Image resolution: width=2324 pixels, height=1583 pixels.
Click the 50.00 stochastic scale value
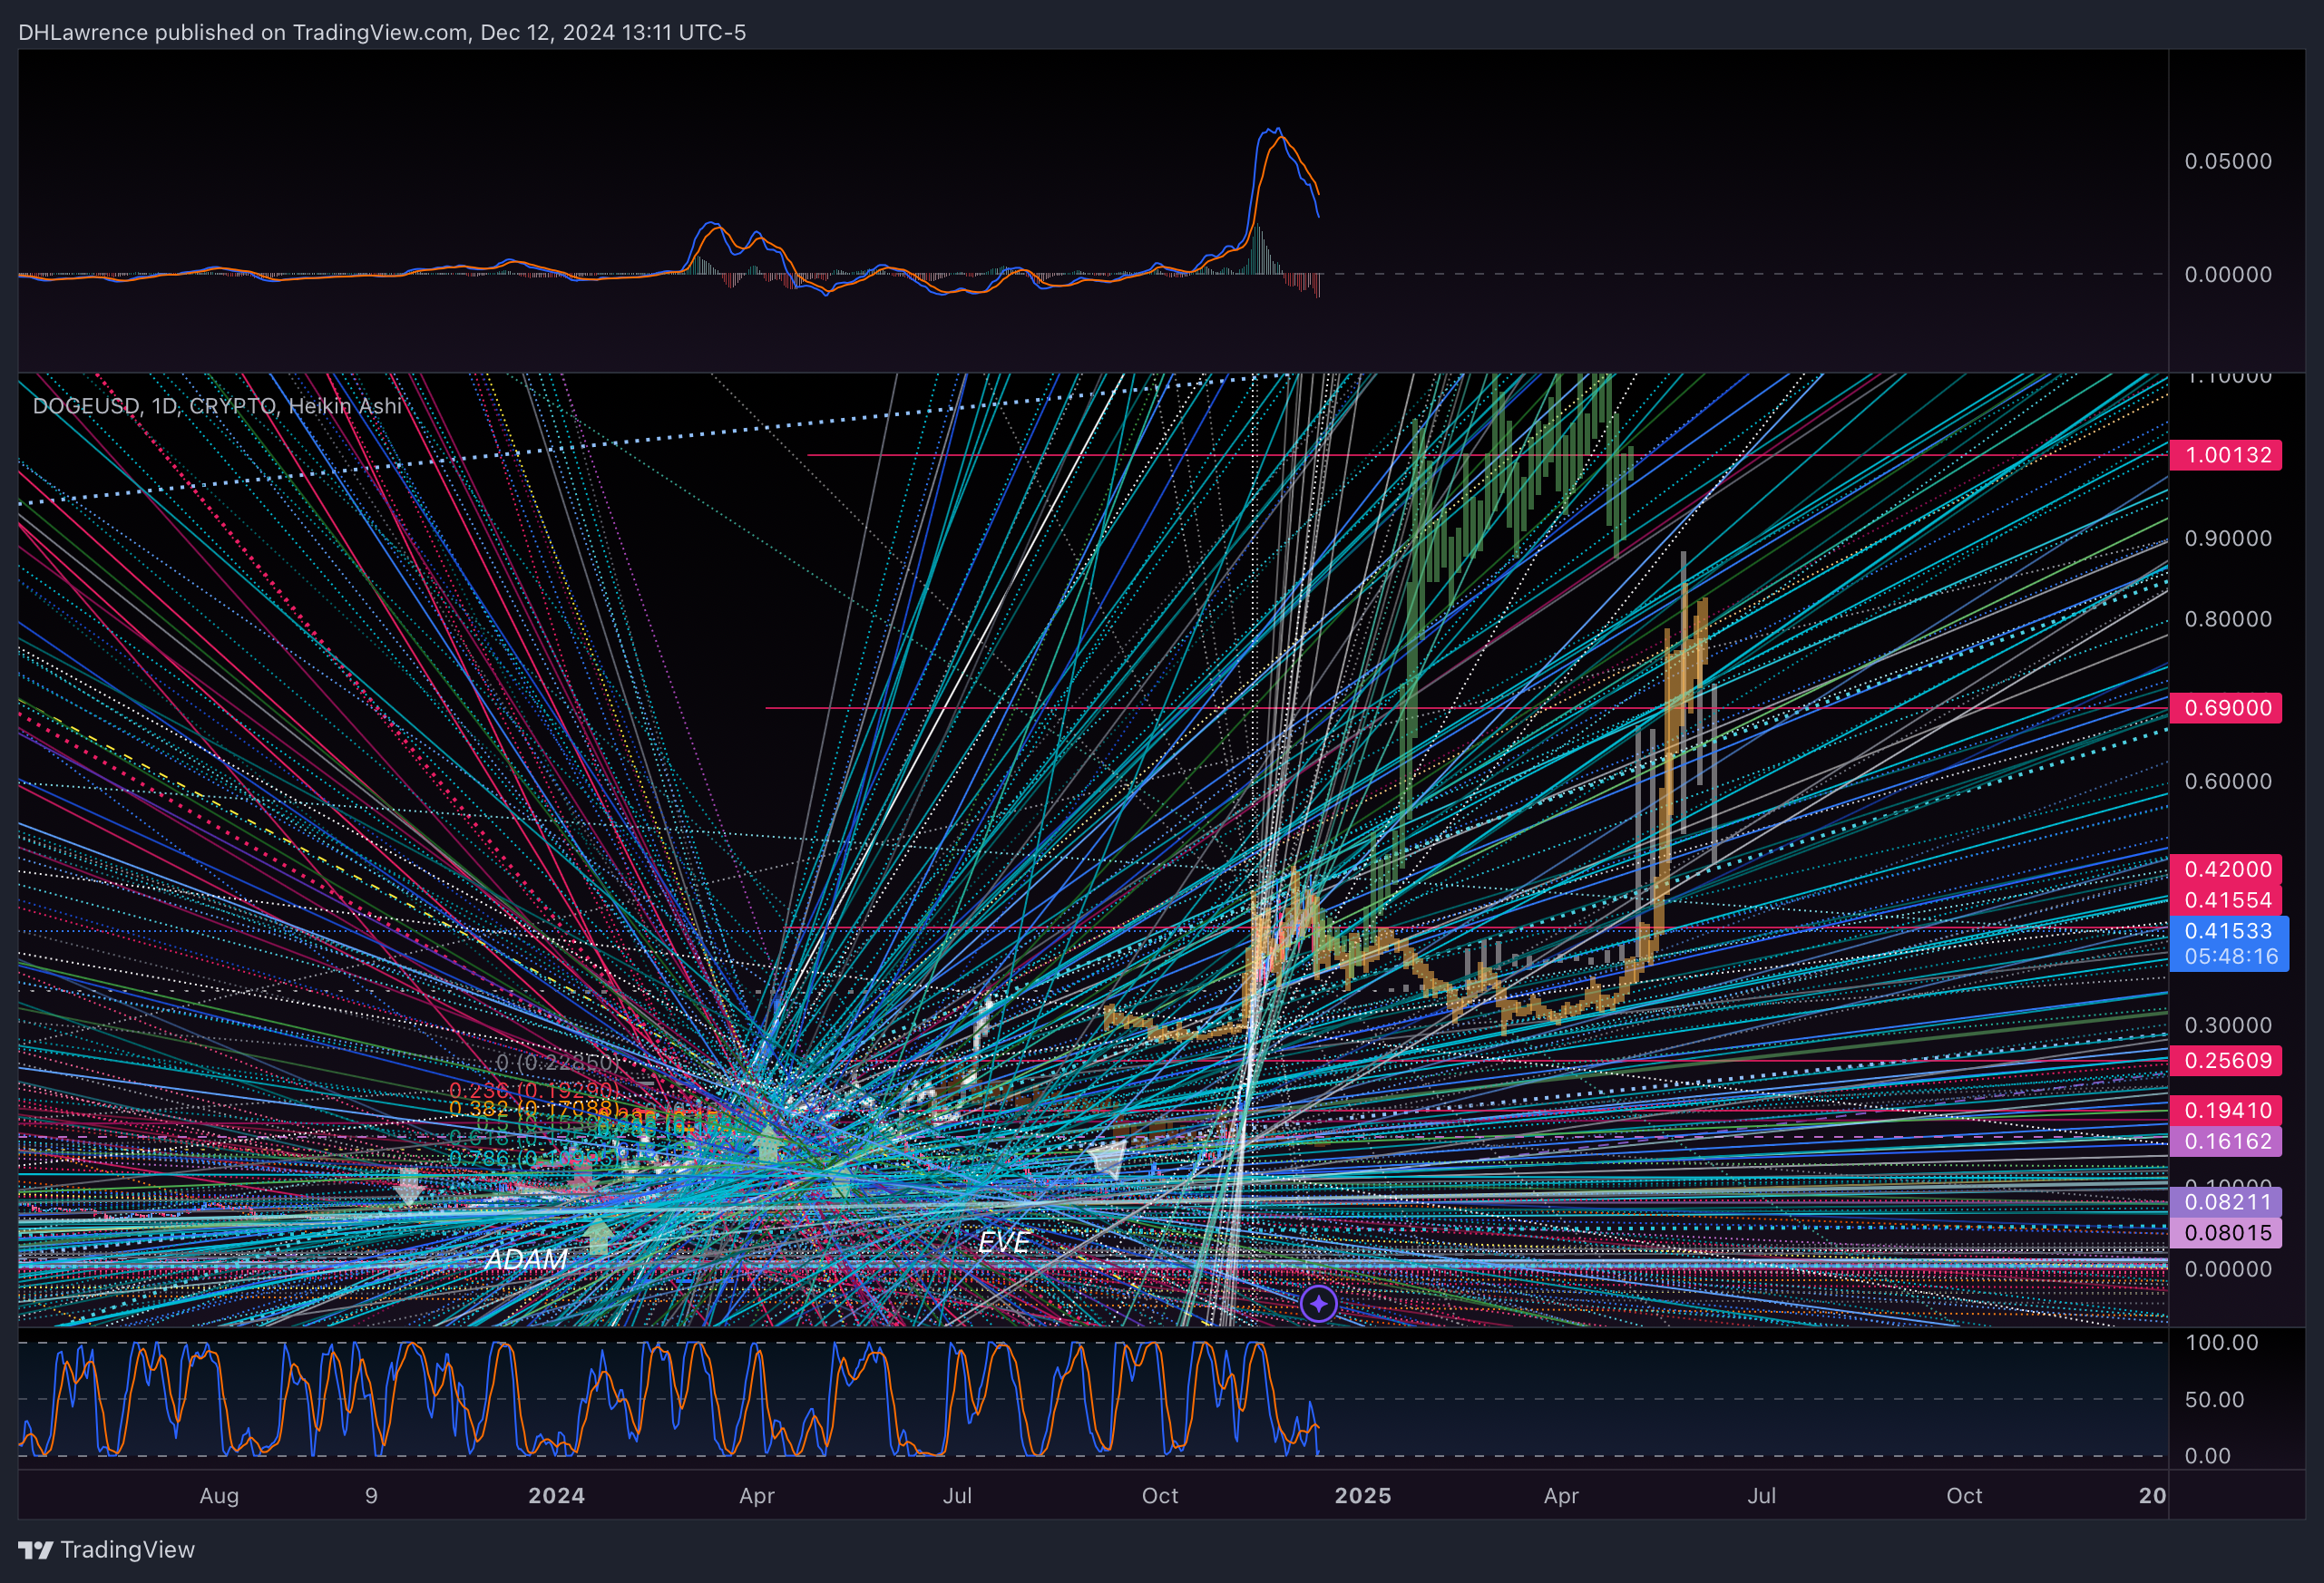pos(2214,1399)
